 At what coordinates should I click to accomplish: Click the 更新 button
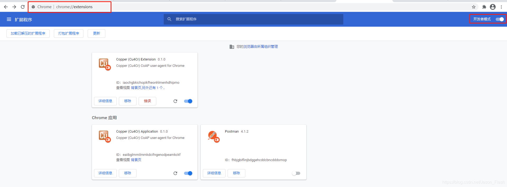click(97, 34)
